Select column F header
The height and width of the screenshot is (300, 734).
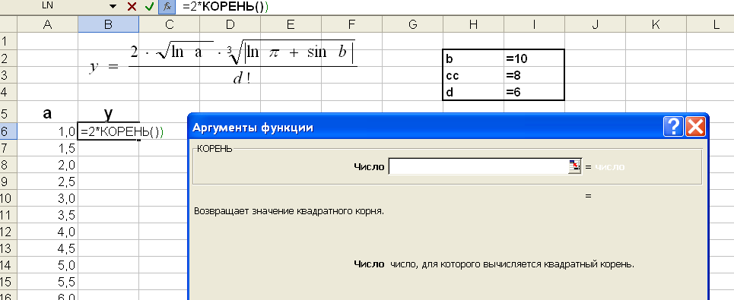tap(352, 25)
